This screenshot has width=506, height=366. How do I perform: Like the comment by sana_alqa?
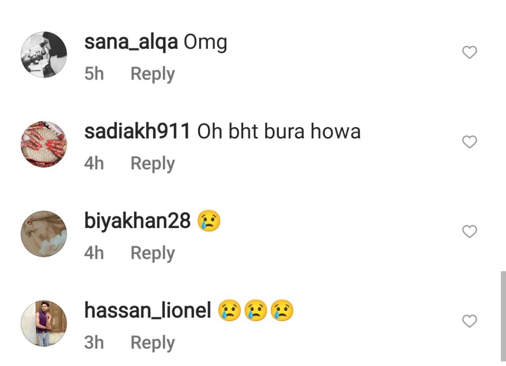pyautogui.click(x=469, y=52)
